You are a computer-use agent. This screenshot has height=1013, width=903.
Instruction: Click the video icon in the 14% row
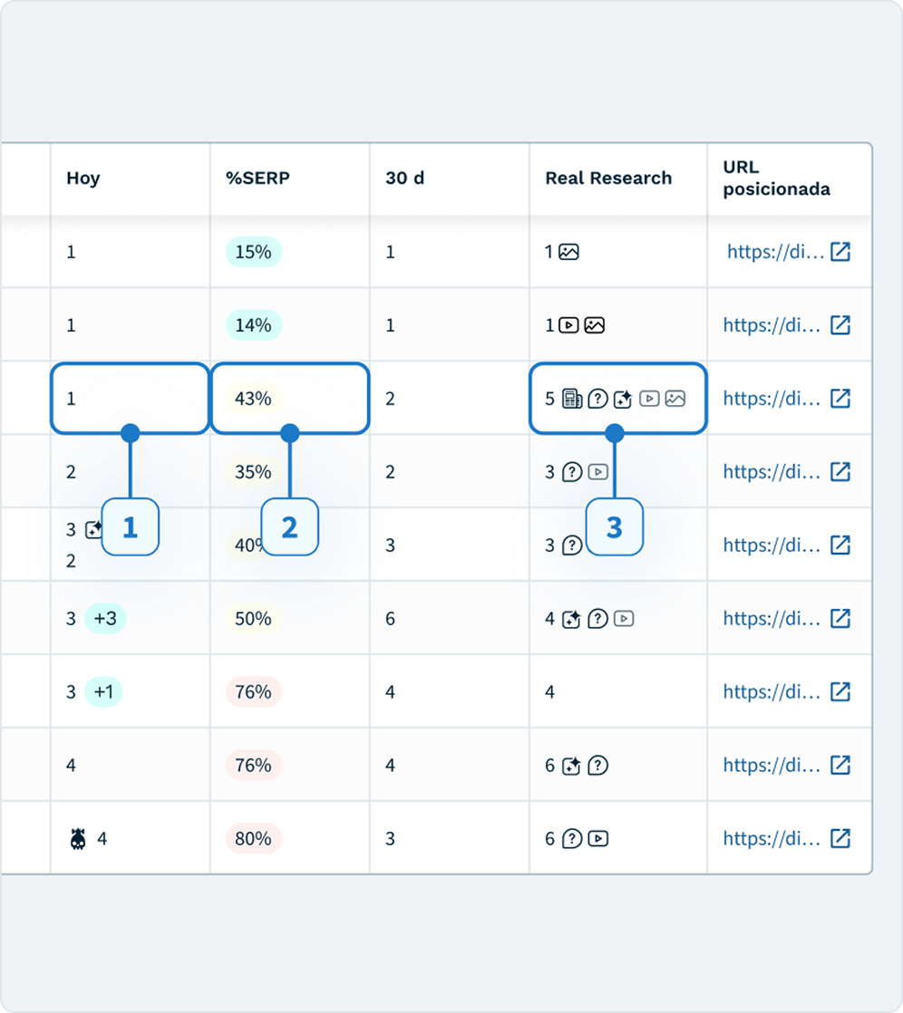point(568,325)
